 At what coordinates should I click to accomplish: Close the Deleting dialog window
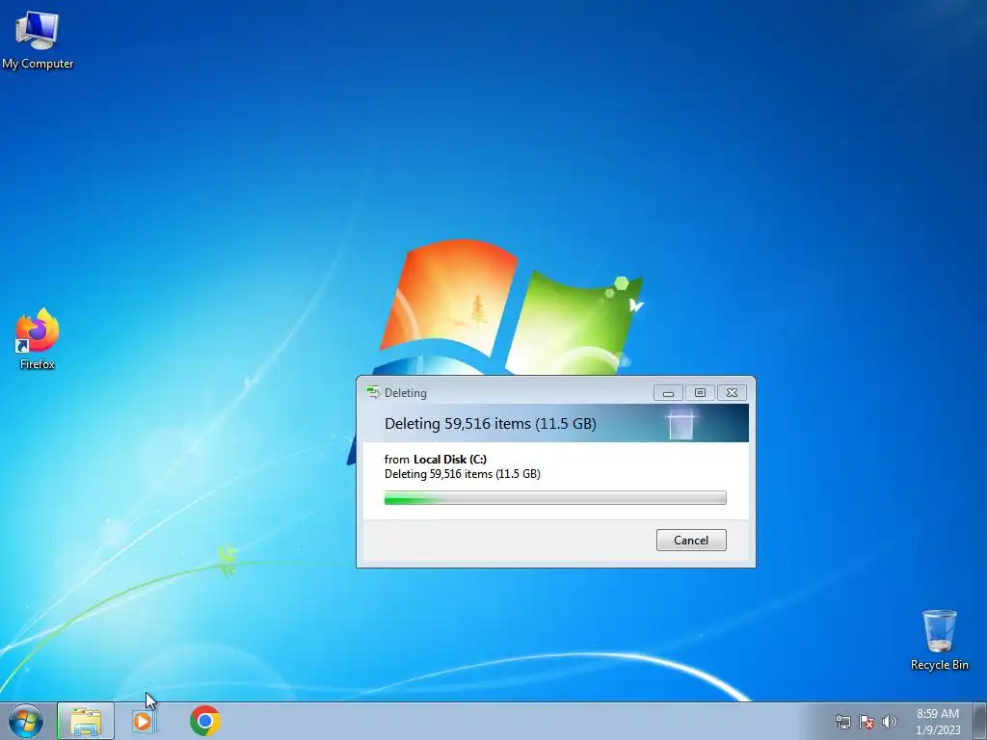click(x=732, y=393)
